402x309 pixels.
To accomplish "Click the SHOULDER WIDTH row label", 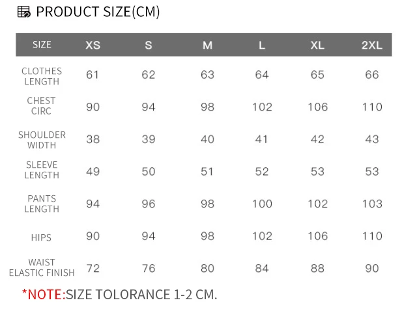I will click(x=42, y=140).
